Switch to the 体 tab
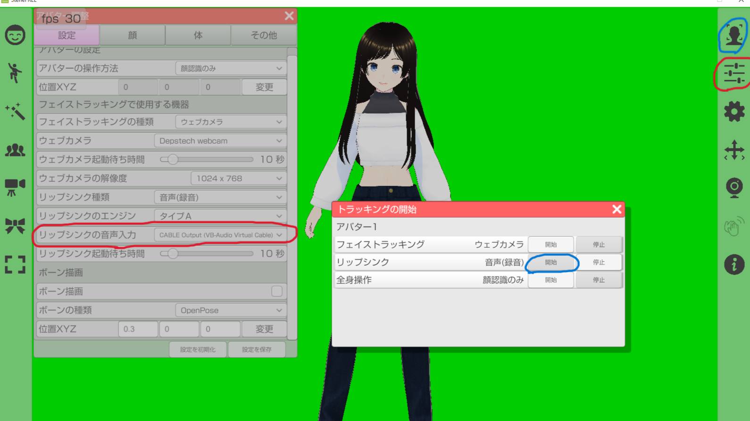The width and height of the screenshot is (750, 421). 198,35
